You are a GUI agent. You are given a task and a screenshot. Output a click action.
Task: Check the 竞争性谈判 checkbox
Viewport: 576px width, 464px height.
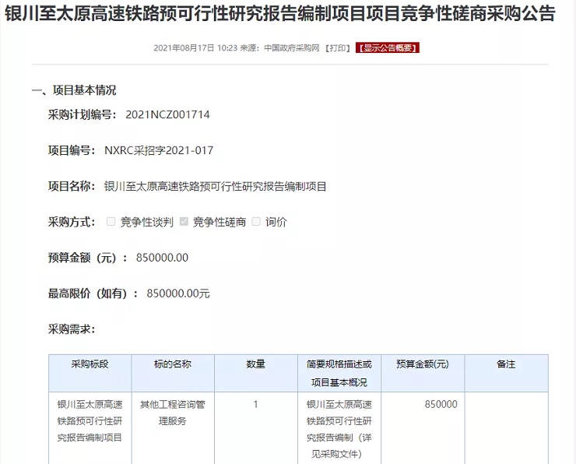pos(111,222)
